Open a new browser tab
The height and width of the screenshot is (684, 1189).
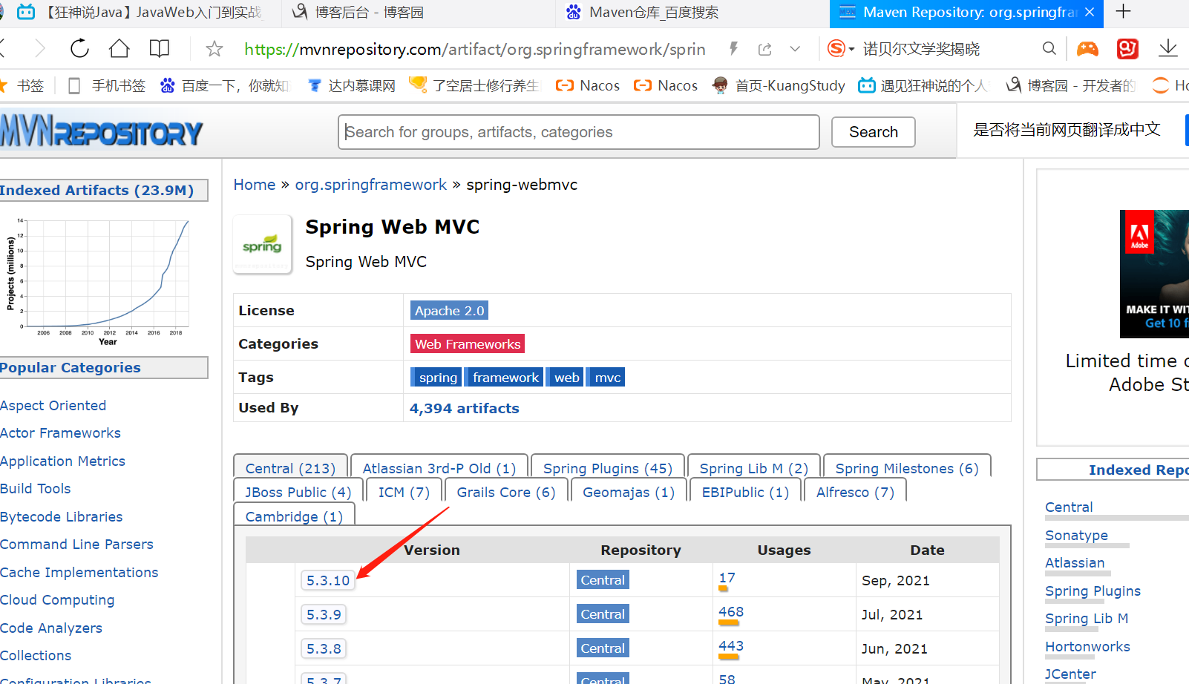tap(1124, 12)
